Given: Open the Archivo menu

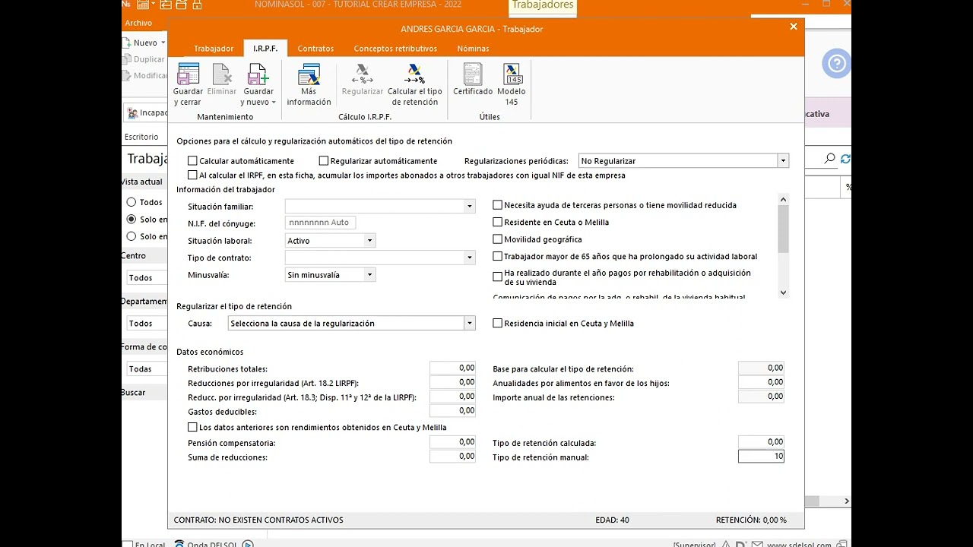Looking at the screenshot, I should pos(138,24).
